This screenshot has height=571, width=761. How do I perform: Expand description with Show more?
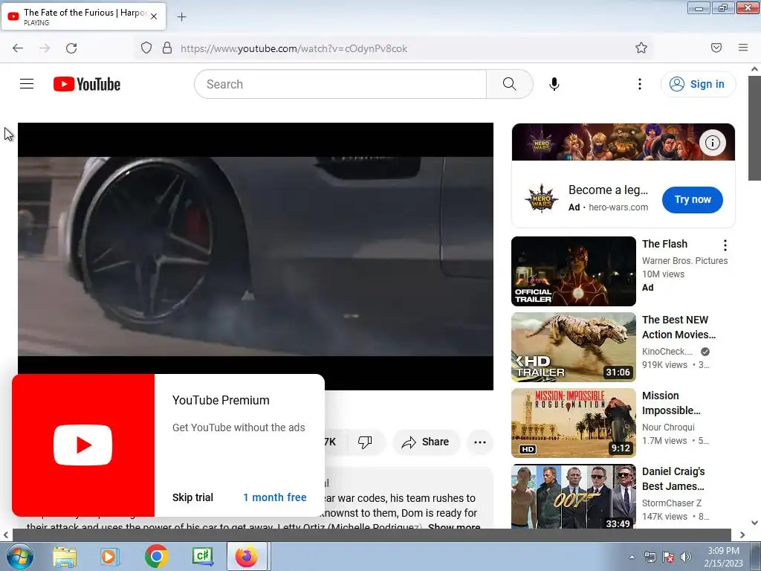click(454, 526)
